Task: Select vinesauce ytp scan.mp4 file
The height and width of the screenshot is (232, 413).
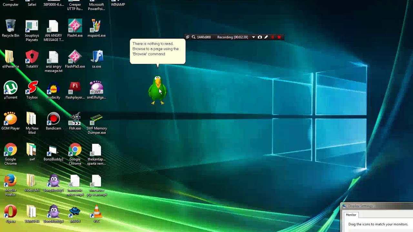Action: 96,185
